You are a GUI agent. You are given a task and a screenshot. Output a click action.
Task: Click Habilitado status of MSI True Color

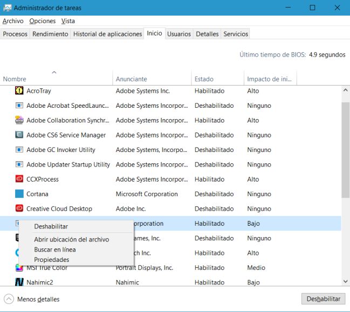pos(209,268)
